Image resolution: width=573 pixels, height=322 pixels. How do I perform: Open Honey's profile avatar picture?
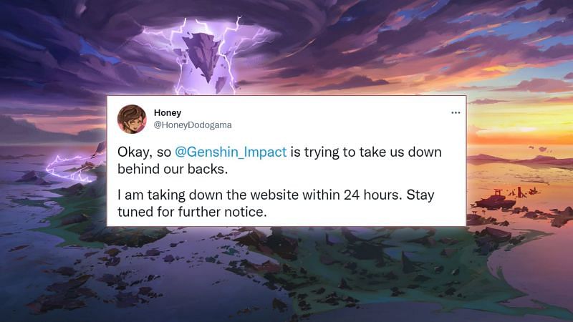click(x=132, y=119)
